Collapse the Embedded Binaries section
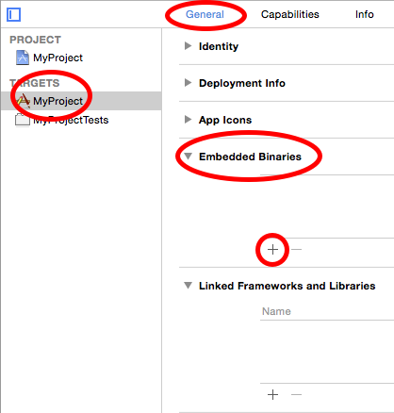Screen dimensions: 394x413 click(x=188, y=157)
